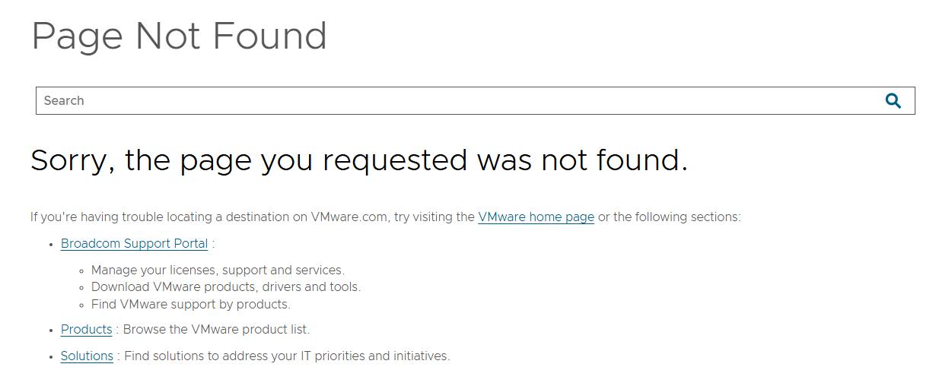Click "Browse the VMware product list" text
The image size is (936, 386).
click(x=216, y=330)
